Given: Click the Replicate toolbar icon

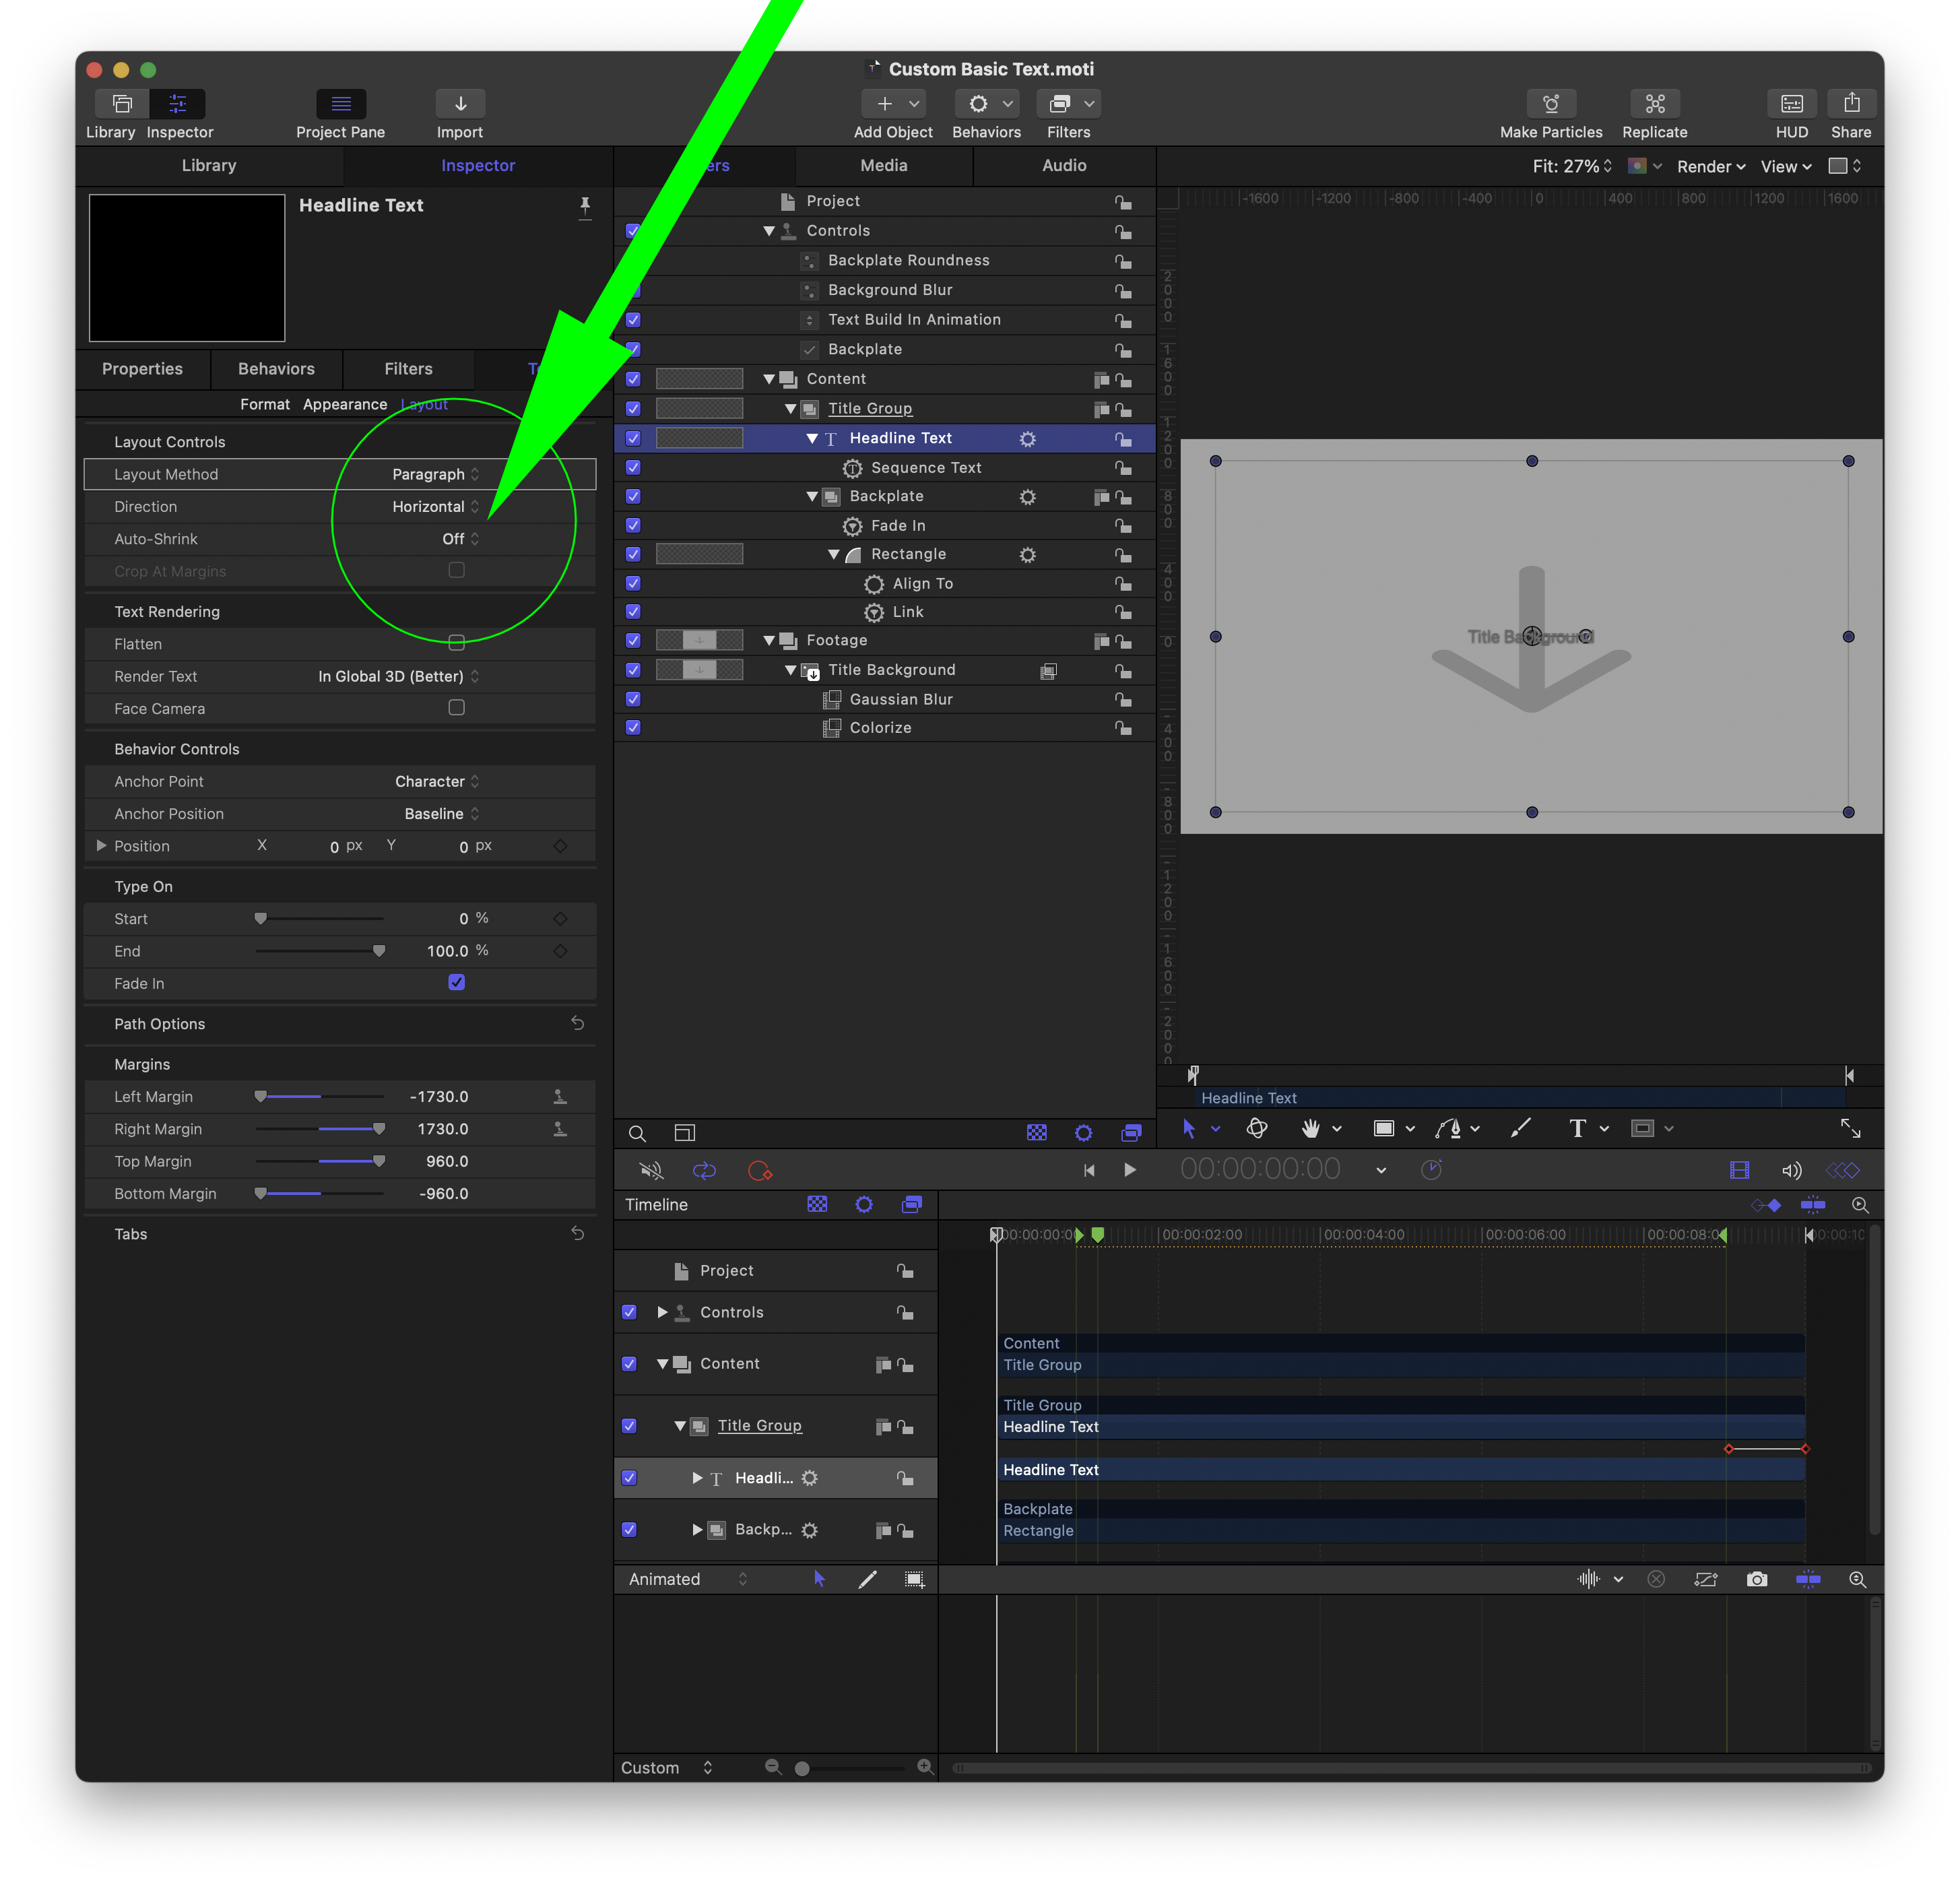Looking at the screenshot, I should point(1654,104).
